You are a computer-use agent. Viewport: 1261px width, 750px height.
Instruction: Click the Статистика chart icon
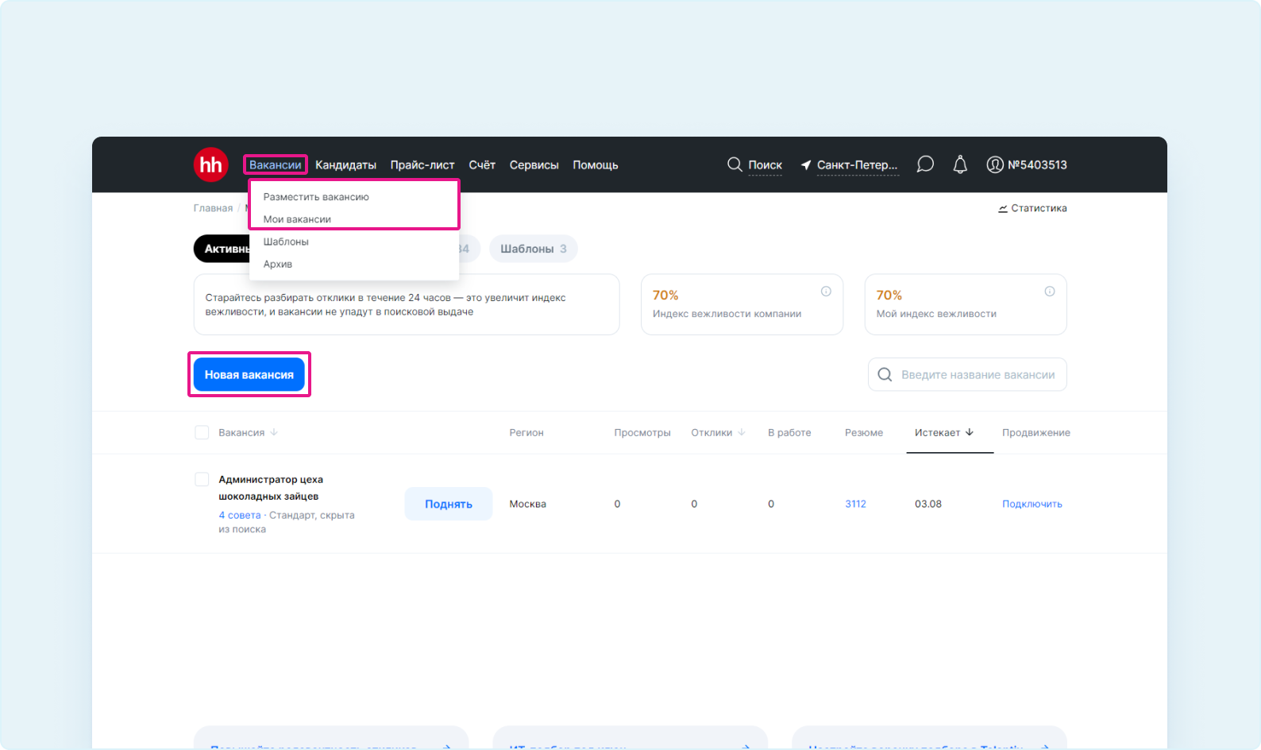[1003, 208]
